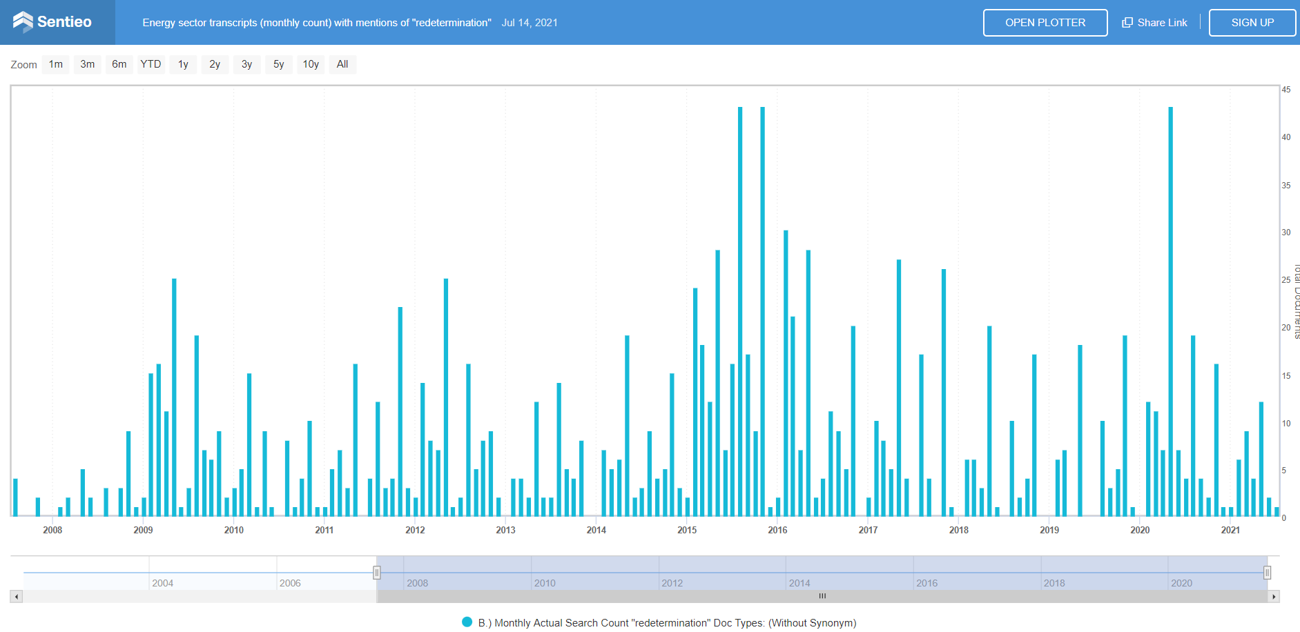Click the 2016 x-axis label

click(777, 530)
